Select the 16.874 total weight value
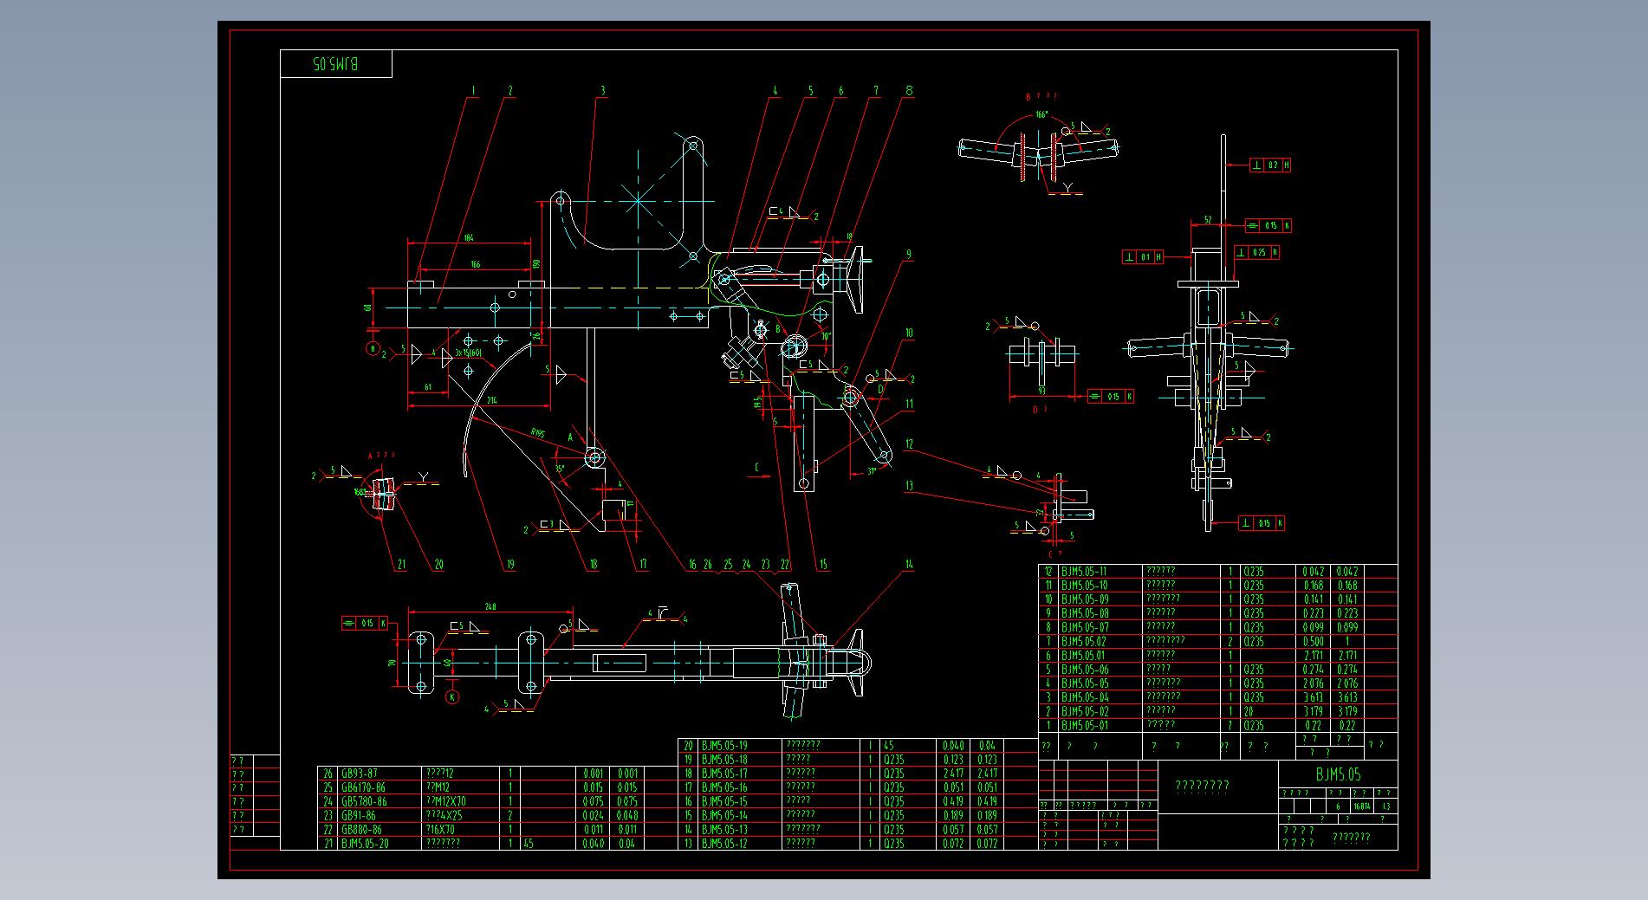Image resolution: width=1648 pixels, height=900 pixels. (1362, 806)
